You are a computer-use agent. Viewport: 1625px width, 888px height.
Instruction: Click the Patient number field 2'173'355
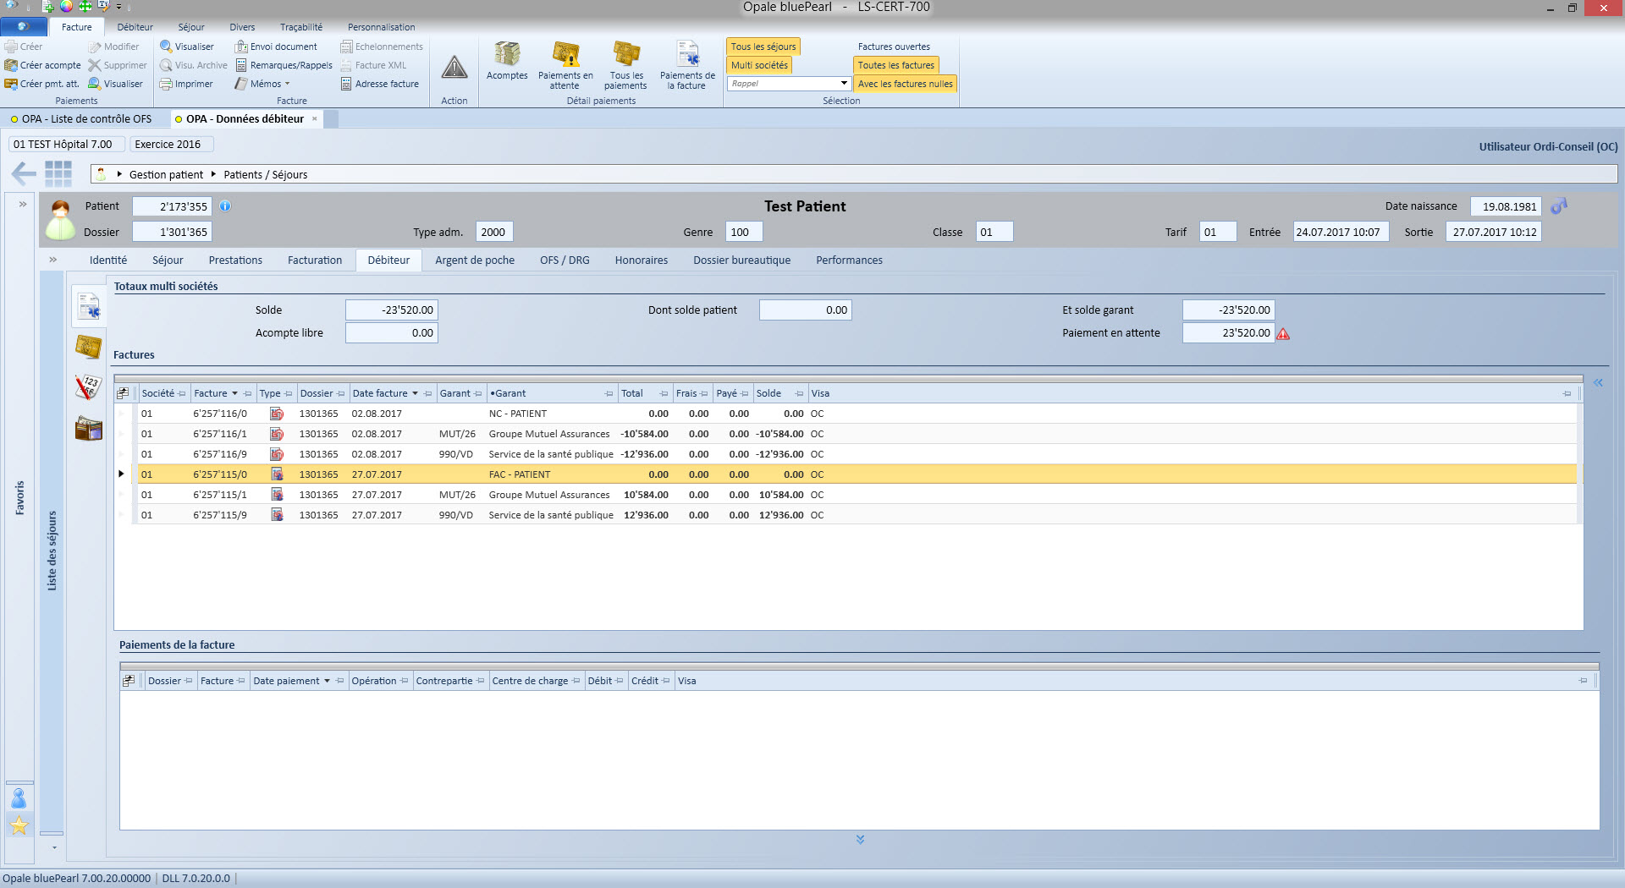[x=172, y=206]
